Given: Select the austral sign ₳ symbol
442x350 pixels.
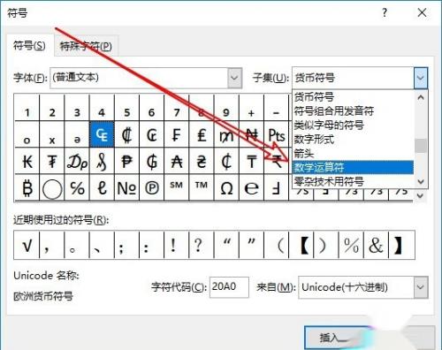Looking at the screenshot, I should pos(177,162).
